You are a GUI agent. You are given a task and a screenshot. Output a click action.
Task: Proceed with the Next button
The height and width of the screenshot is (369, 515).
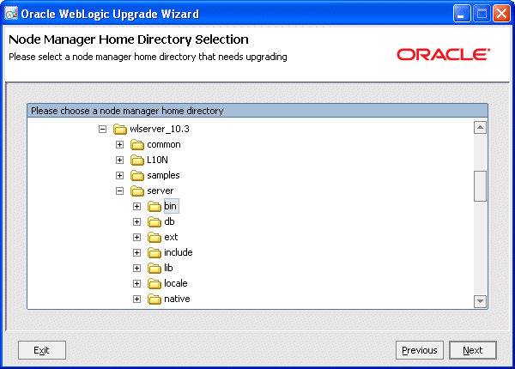click(473, 350)
